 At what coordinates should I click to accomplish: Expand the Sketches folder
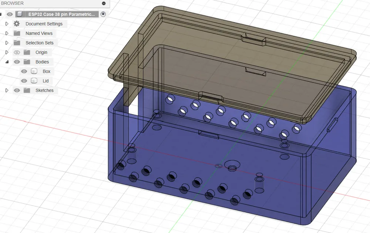coord(7,90)
